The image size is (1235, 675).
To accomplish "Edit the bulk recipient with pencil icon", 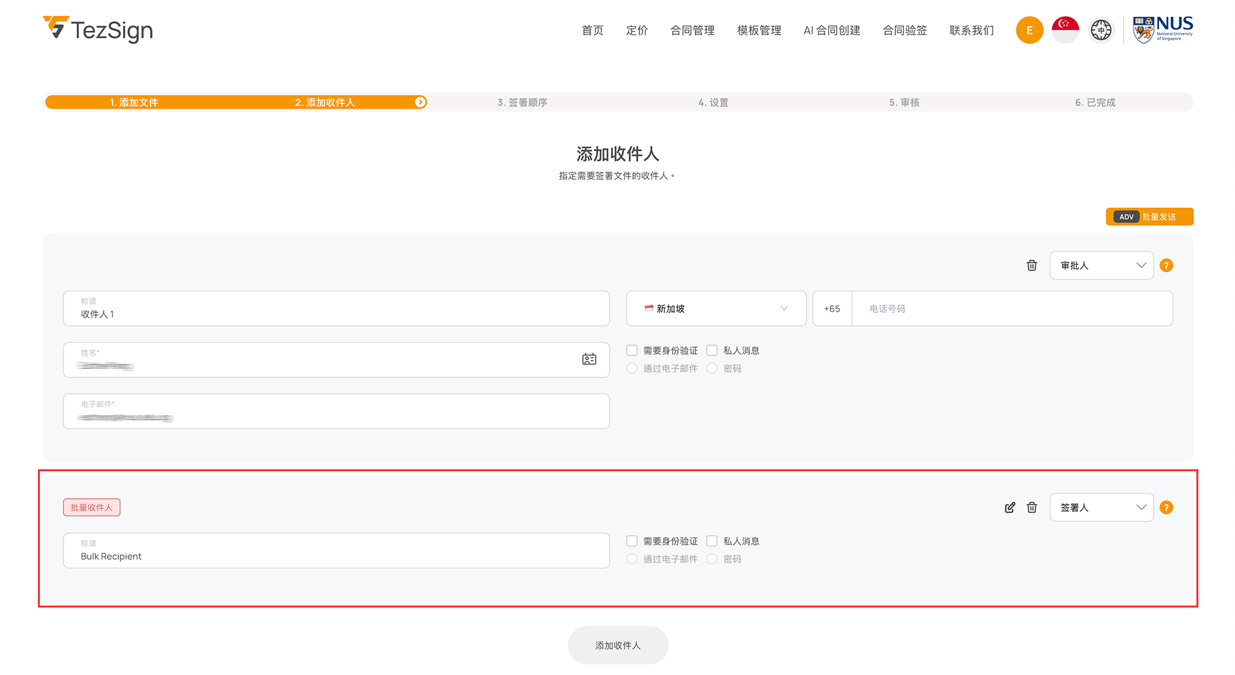I will tap(1010, 508).
